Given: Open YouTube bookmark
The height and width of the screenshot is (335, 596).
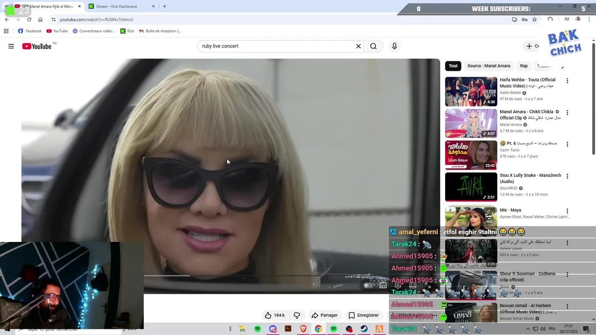Looking at the screenshot, I should tap(57, 31).
